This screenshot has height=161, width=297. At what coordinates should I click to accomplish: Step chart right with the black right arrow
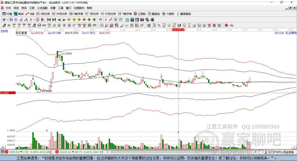point(64,20)
